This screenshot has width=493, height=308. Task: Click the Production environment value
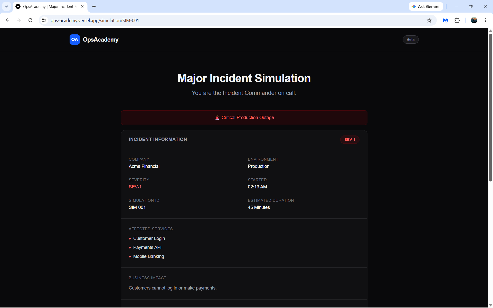coord(259,166)
